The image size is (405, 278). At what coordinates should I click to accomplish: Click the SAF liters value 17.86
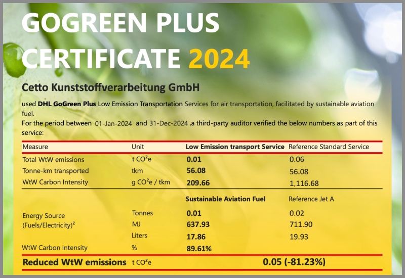point(196,237)
